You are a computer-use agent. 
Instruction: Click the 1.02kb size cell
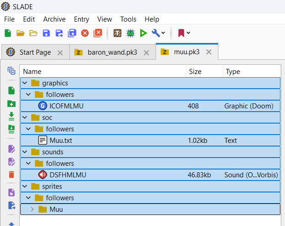pyautogui.click(x=197, y=141)
